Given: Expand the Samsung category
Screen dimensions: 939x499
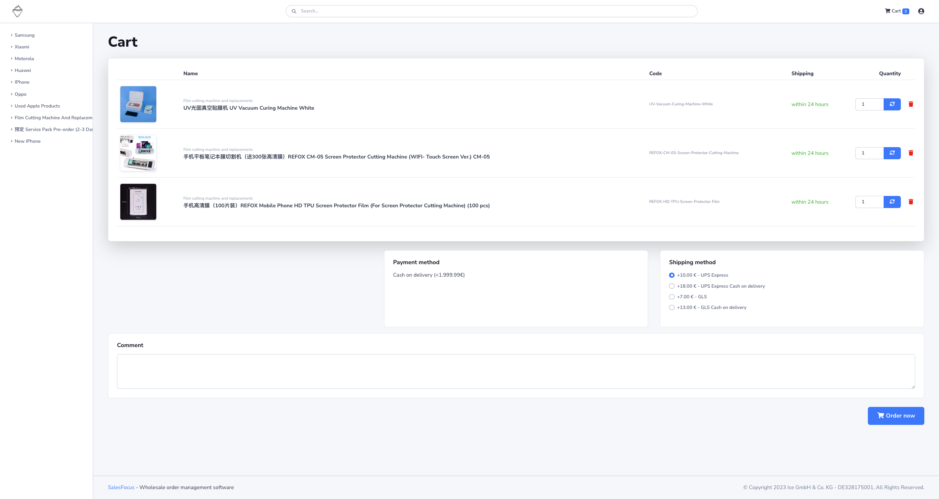Looking at the screenshot, I should (24, 35).
